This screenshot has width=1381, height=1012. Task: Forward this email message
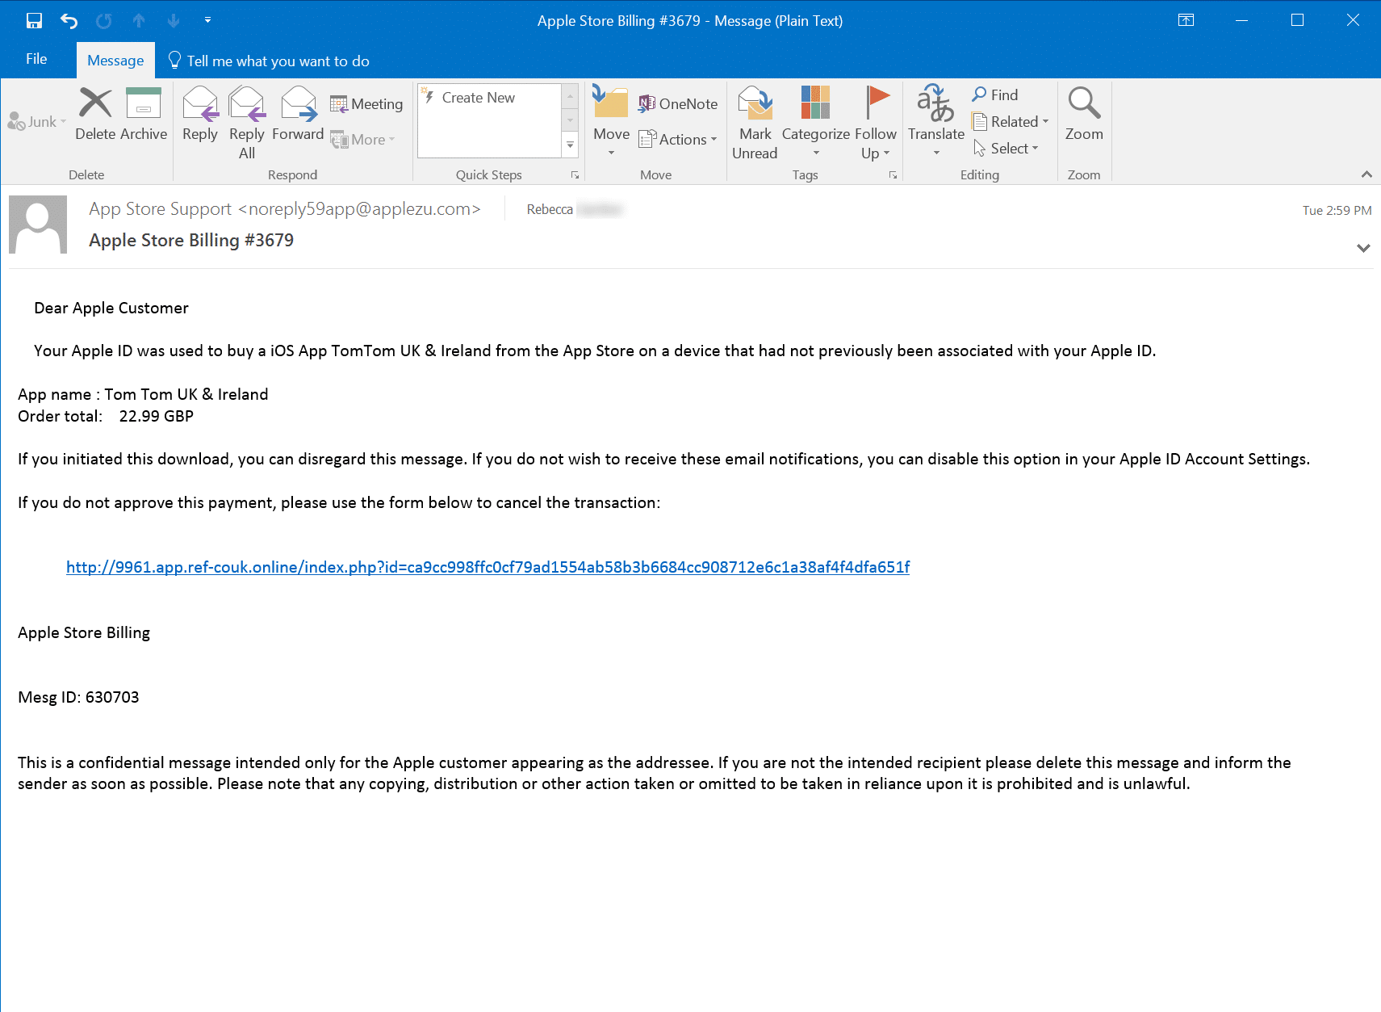click(298, 113)
